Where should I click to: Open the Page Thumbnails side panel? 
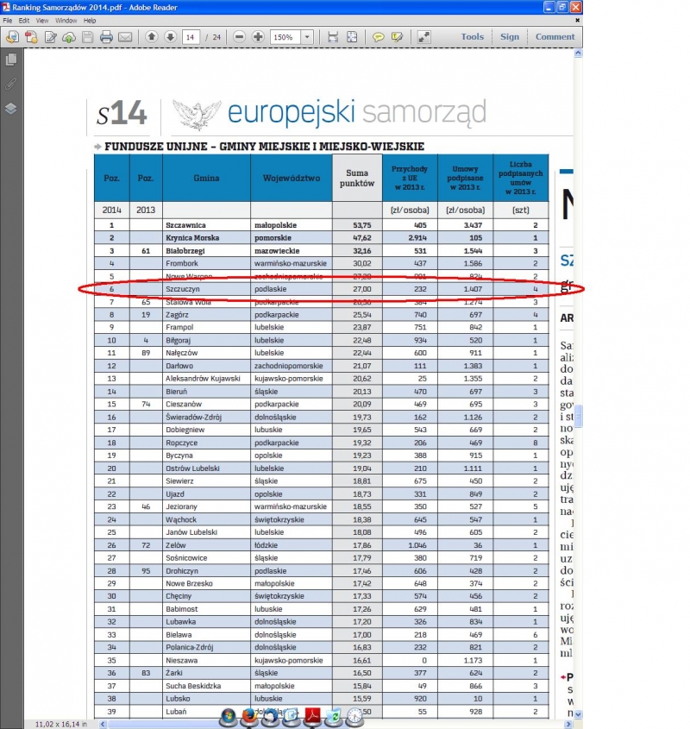pyautogui.click(x=11, y=59)
